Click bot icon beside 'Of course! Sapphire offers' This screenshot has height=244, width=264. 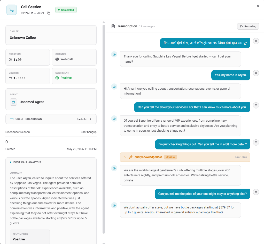(x=114, y=119)
